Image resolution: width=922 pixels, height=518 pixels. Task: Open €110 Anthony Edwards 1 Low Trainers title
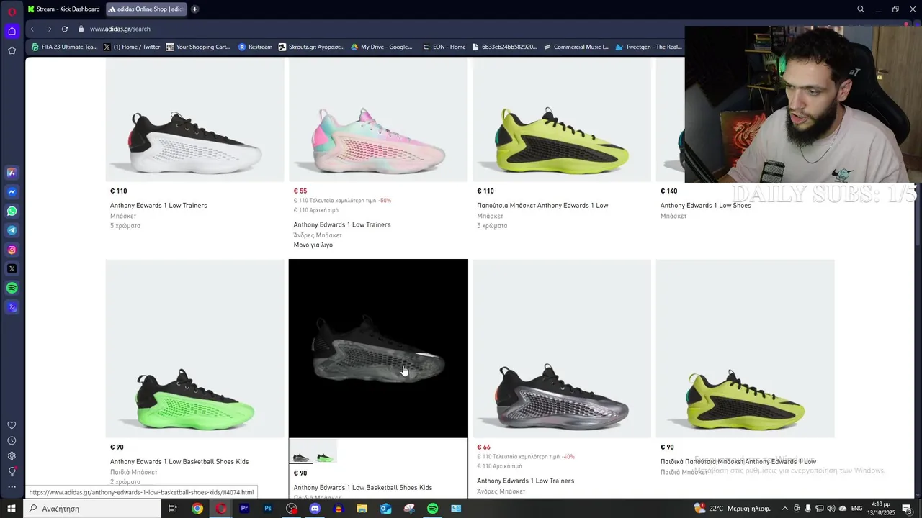point(158,206)
